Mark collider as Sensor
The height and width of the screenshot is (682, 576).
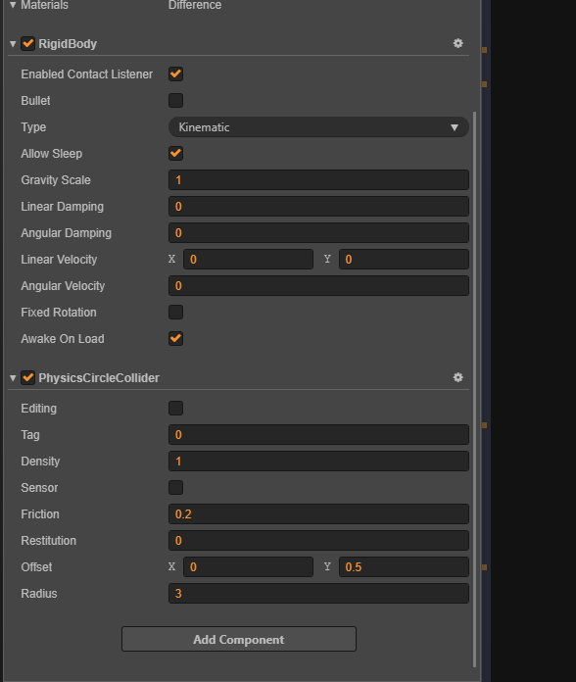point(175,487)
